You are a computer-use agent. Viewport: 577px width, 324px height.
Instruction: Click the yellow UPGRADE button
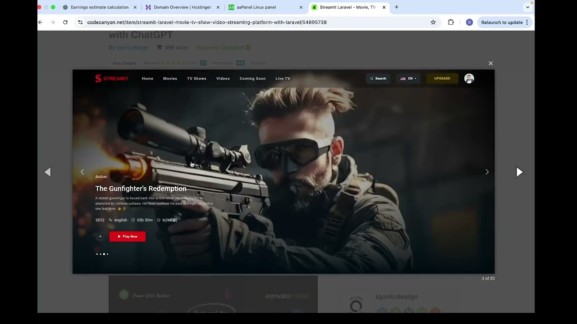442,78
